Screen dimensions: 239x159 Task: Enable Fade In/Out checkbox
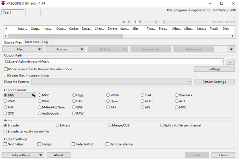pyautogui.click(x=82, y=144)
